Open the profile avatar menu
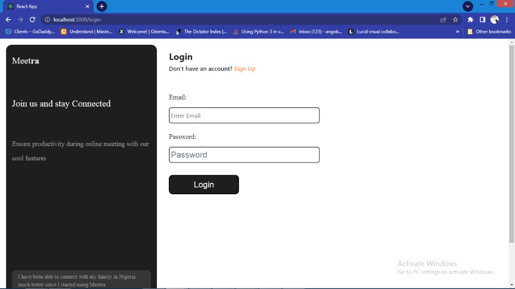The height and width of the screenshot is (289, 515). point(494,20)
